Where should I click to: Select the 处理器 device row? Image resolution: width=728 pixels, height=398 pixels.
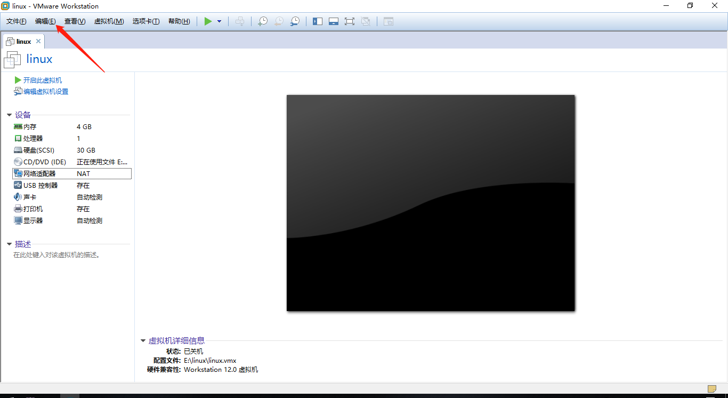[x=72, y=139]
